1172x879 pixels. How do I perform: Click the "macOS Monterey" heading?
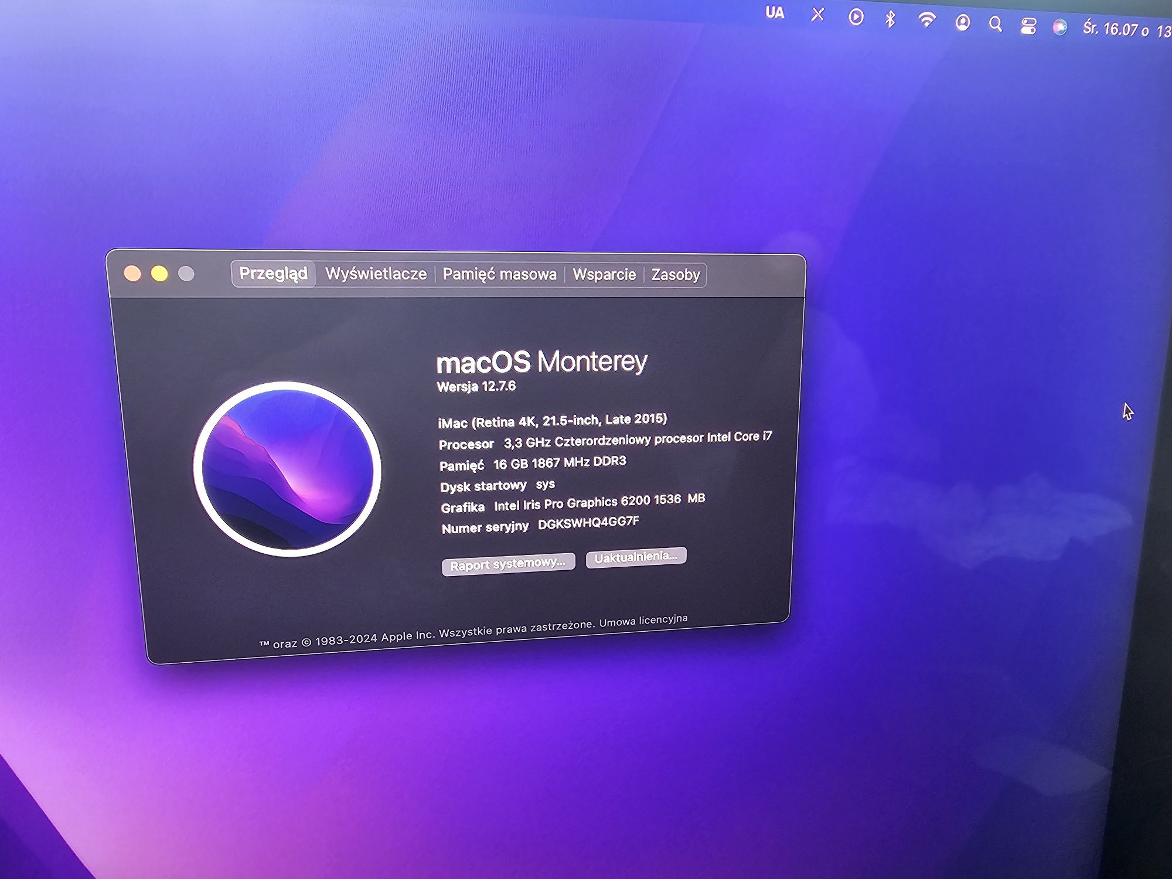[x=541, y=362]
